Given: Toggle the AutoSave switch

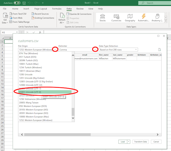Looking at the screenshot, I should tap(17, 3).
